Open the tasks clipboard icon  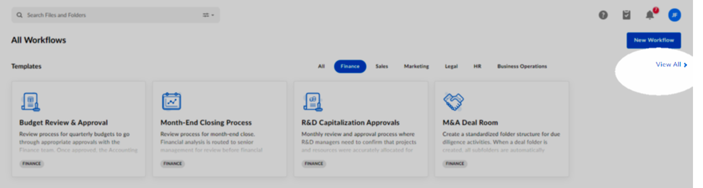click(626, 15)
